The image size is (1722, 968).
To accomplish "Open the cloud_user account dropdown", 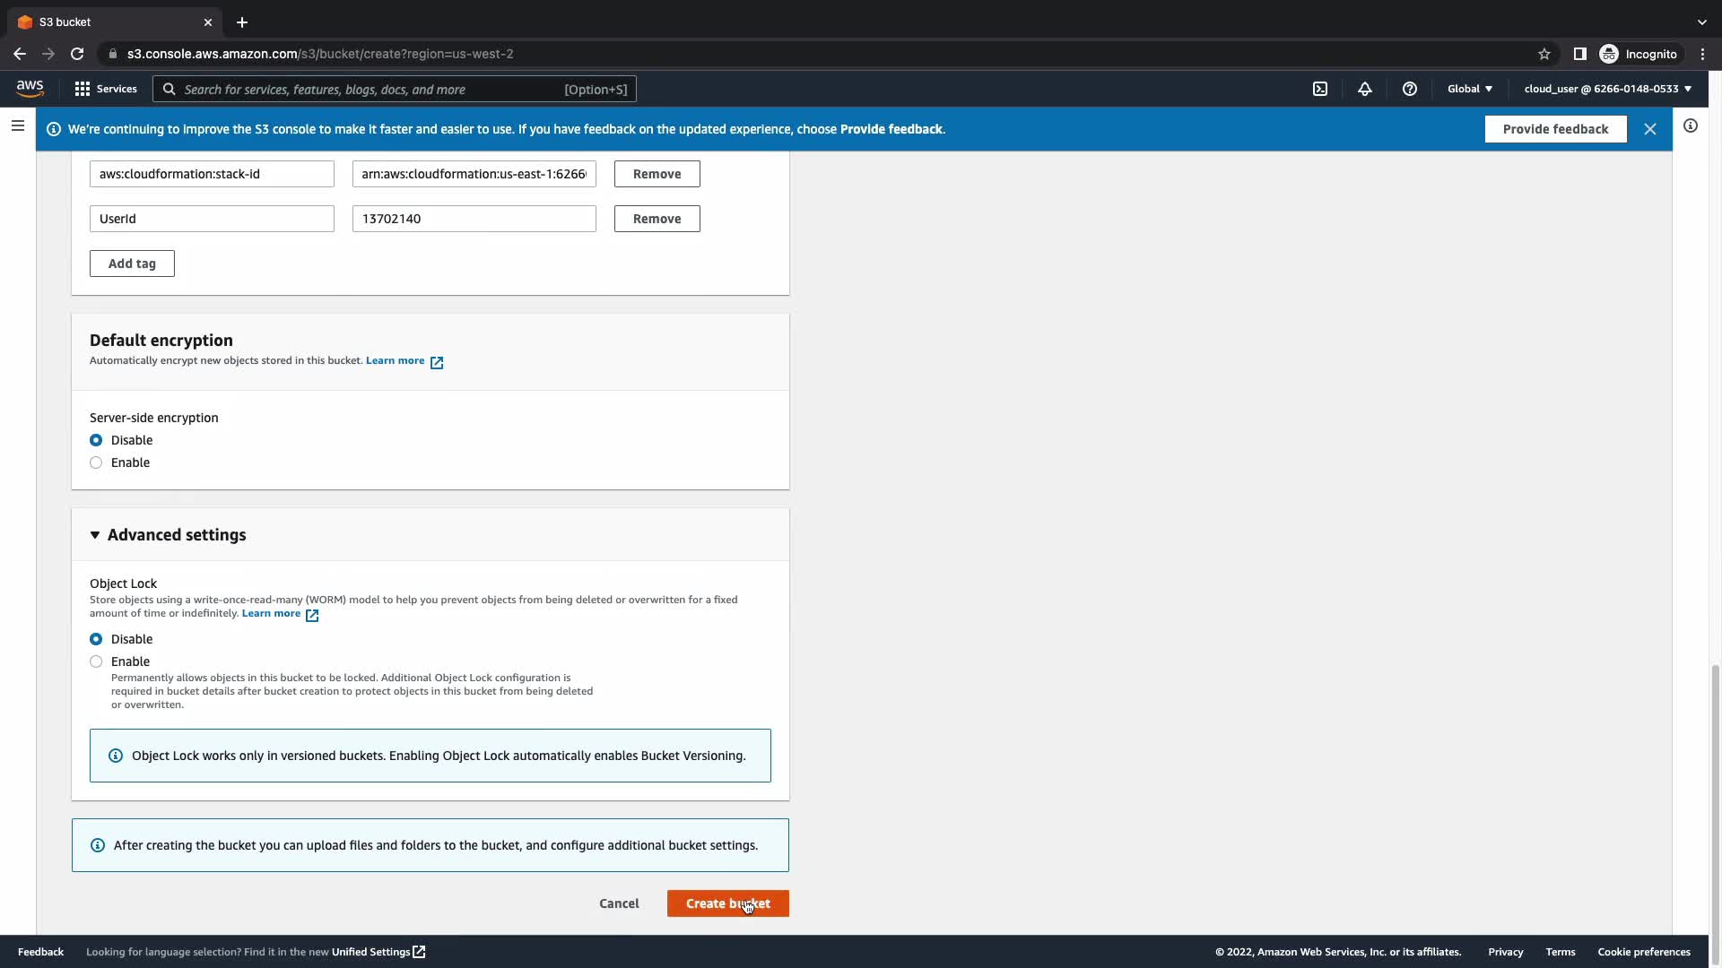I will click(1607, 89).
